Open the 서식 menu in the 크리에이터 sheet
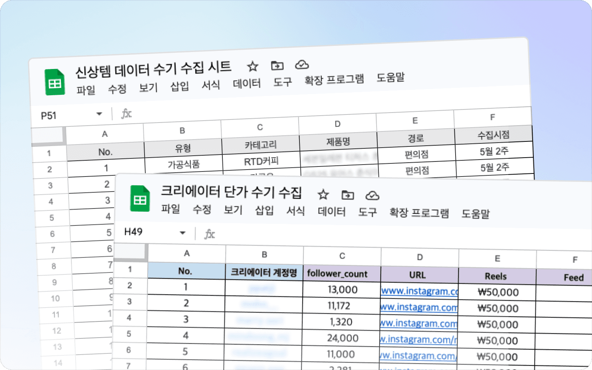The width and height of the screenshot is (592, 370). (296, 211)
